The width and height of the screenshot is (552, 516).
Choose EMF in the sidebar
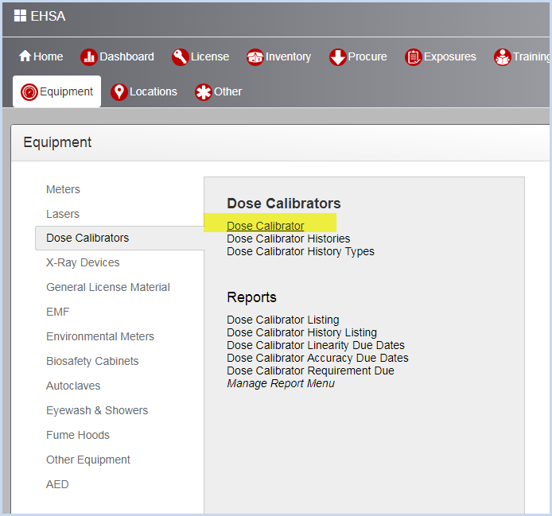[58, 312]
